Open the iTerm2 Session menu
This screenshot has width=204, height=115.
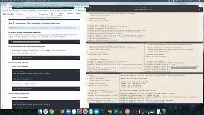pyautogui.click(x=23, y=1)
